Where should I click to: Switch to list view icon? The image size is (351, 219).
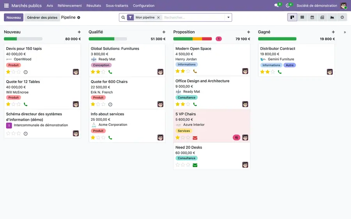302,17
